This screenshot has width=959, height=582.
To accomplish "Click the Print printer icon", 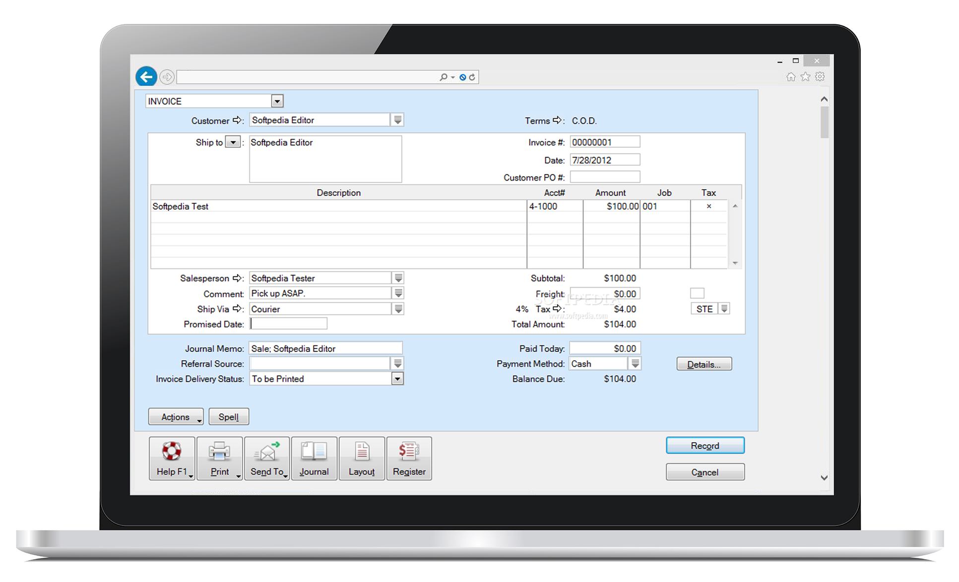I will 219,451.
